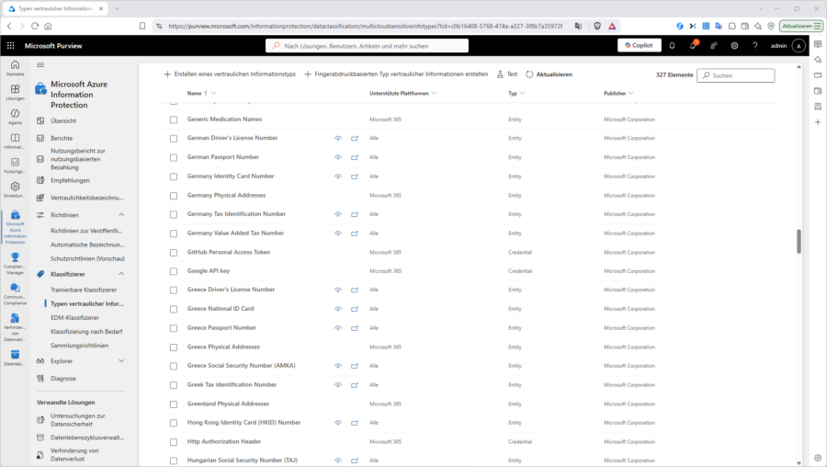Open new browser tab plus button
827x467 pixels.
(x=117, y=8)
